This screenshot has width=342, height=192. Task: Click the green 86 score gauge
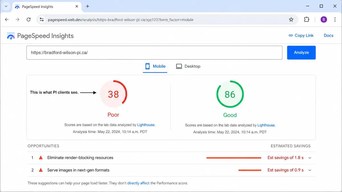coord(230,94)
